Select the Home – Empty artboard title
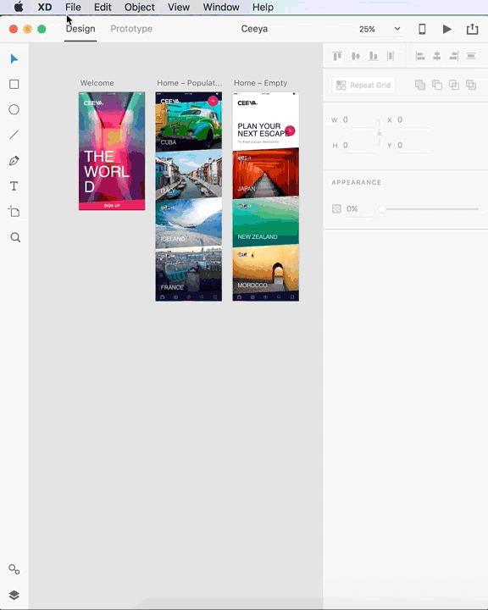Screen dimensions: 488x610 click(260, 83)
